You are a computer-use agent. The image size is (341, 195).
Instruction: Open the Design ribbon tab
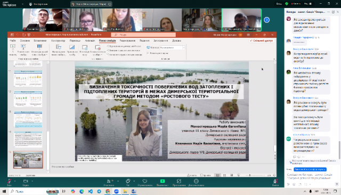tap(58, 40)
